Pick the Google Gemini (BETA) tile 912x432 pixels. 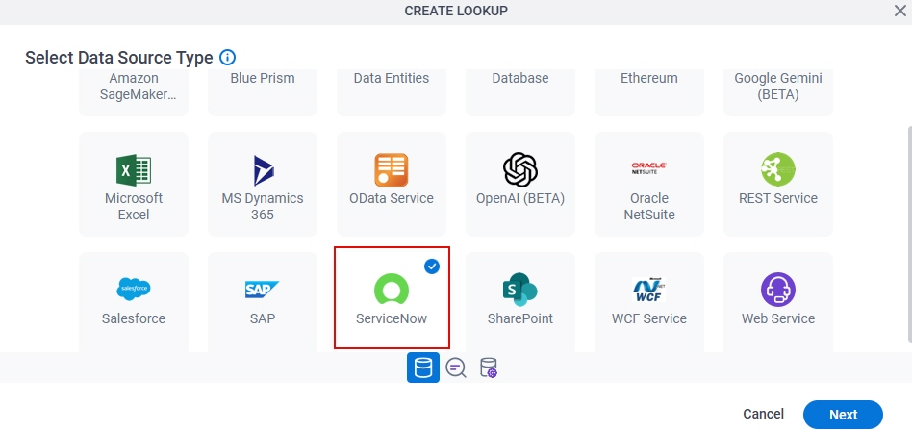point(778,92)
